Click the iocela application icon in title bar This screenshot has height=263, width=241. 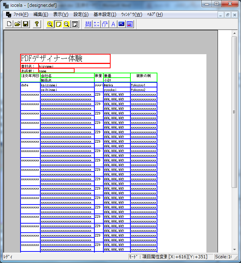[6, 5]
